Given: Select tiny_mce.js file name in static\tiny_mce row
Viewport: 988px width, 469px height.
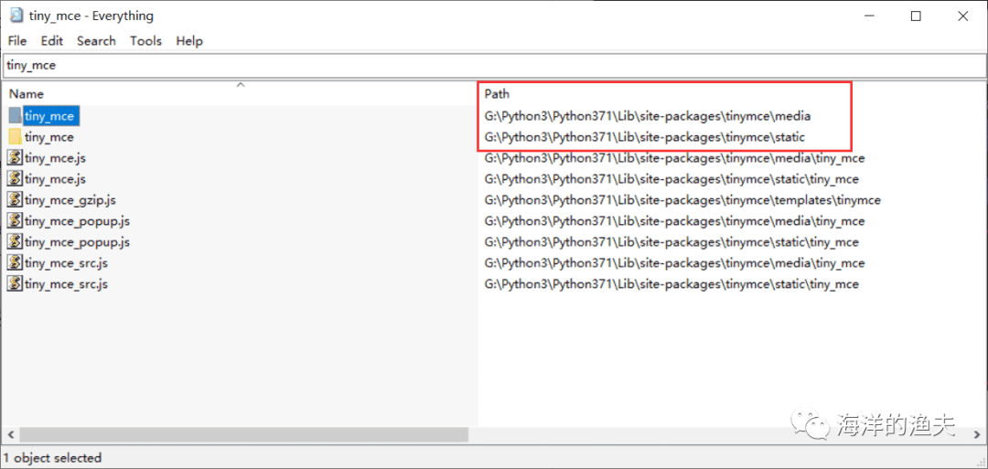Looking at the screenshot, I should coord(56,179).
